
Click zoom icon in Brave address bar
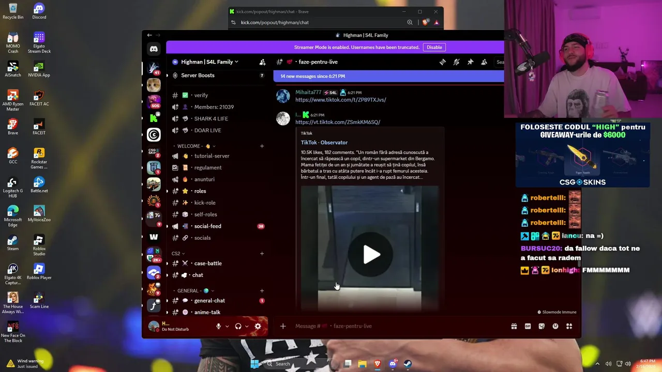click(x=410, y=22)
